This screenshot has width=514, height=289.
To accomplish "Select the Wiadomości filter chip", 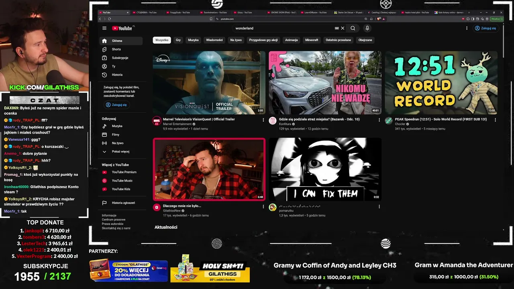I will pyautogui.click(x=214, y=40).
